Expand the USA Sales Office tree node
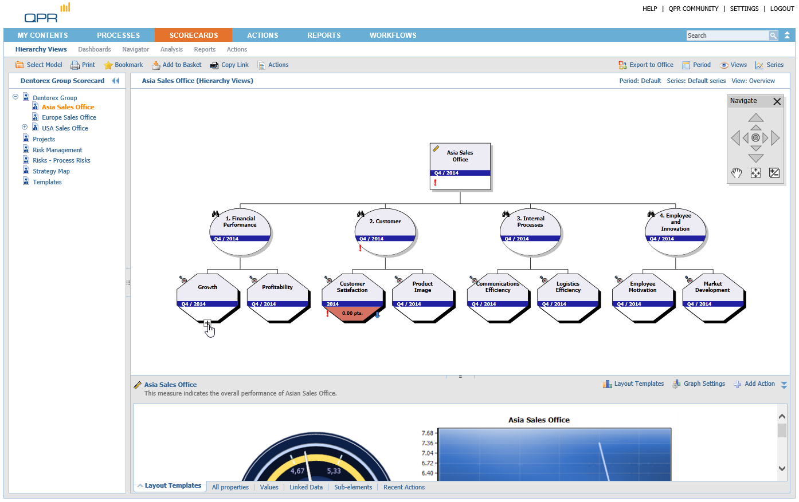This screenshot has width=799, height=502. (x=25, y=127)
